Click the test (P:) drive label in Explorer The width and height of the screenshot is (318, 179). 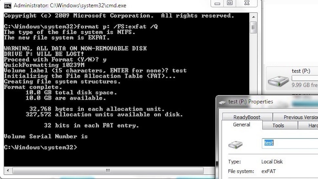(301, 71)
